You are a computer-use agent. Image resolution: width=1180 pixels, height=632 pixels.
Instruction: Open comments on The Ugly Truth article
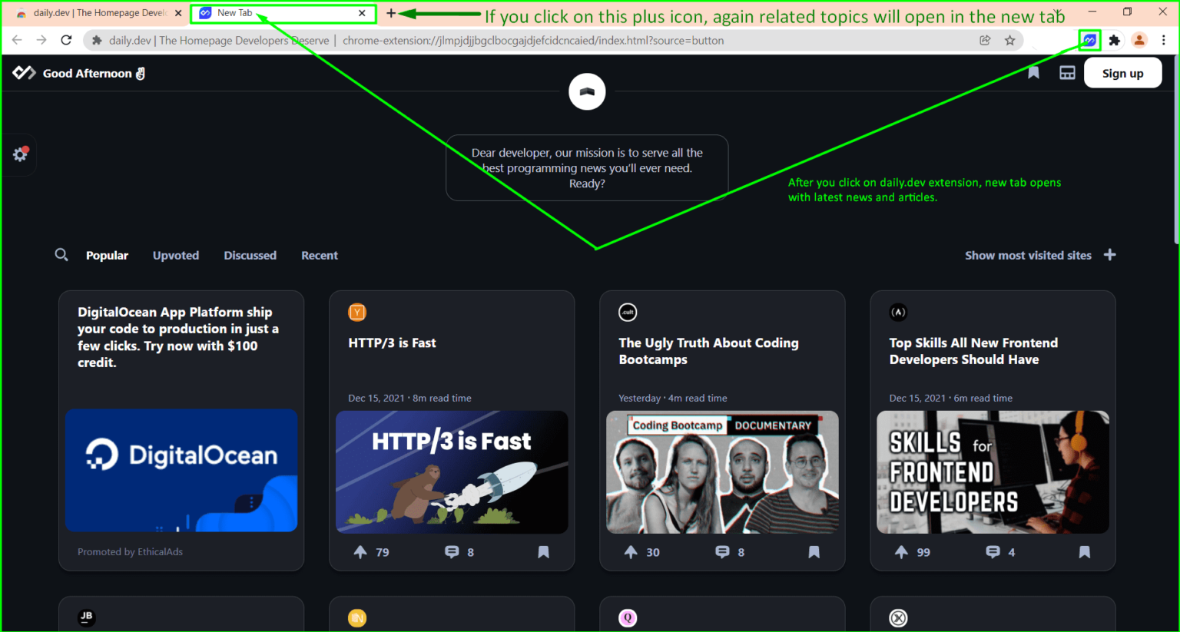click(x=722, y=551)
